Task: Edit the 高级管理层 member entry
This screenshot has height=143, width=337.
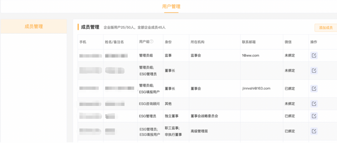Action: 314,131
